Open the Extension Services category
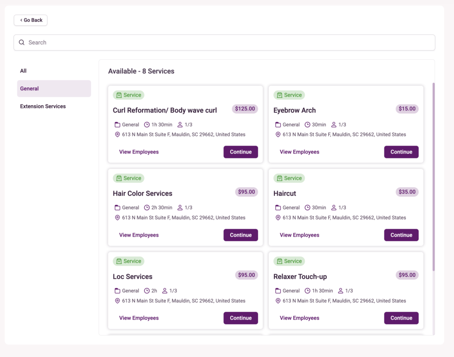 (43, 106)
